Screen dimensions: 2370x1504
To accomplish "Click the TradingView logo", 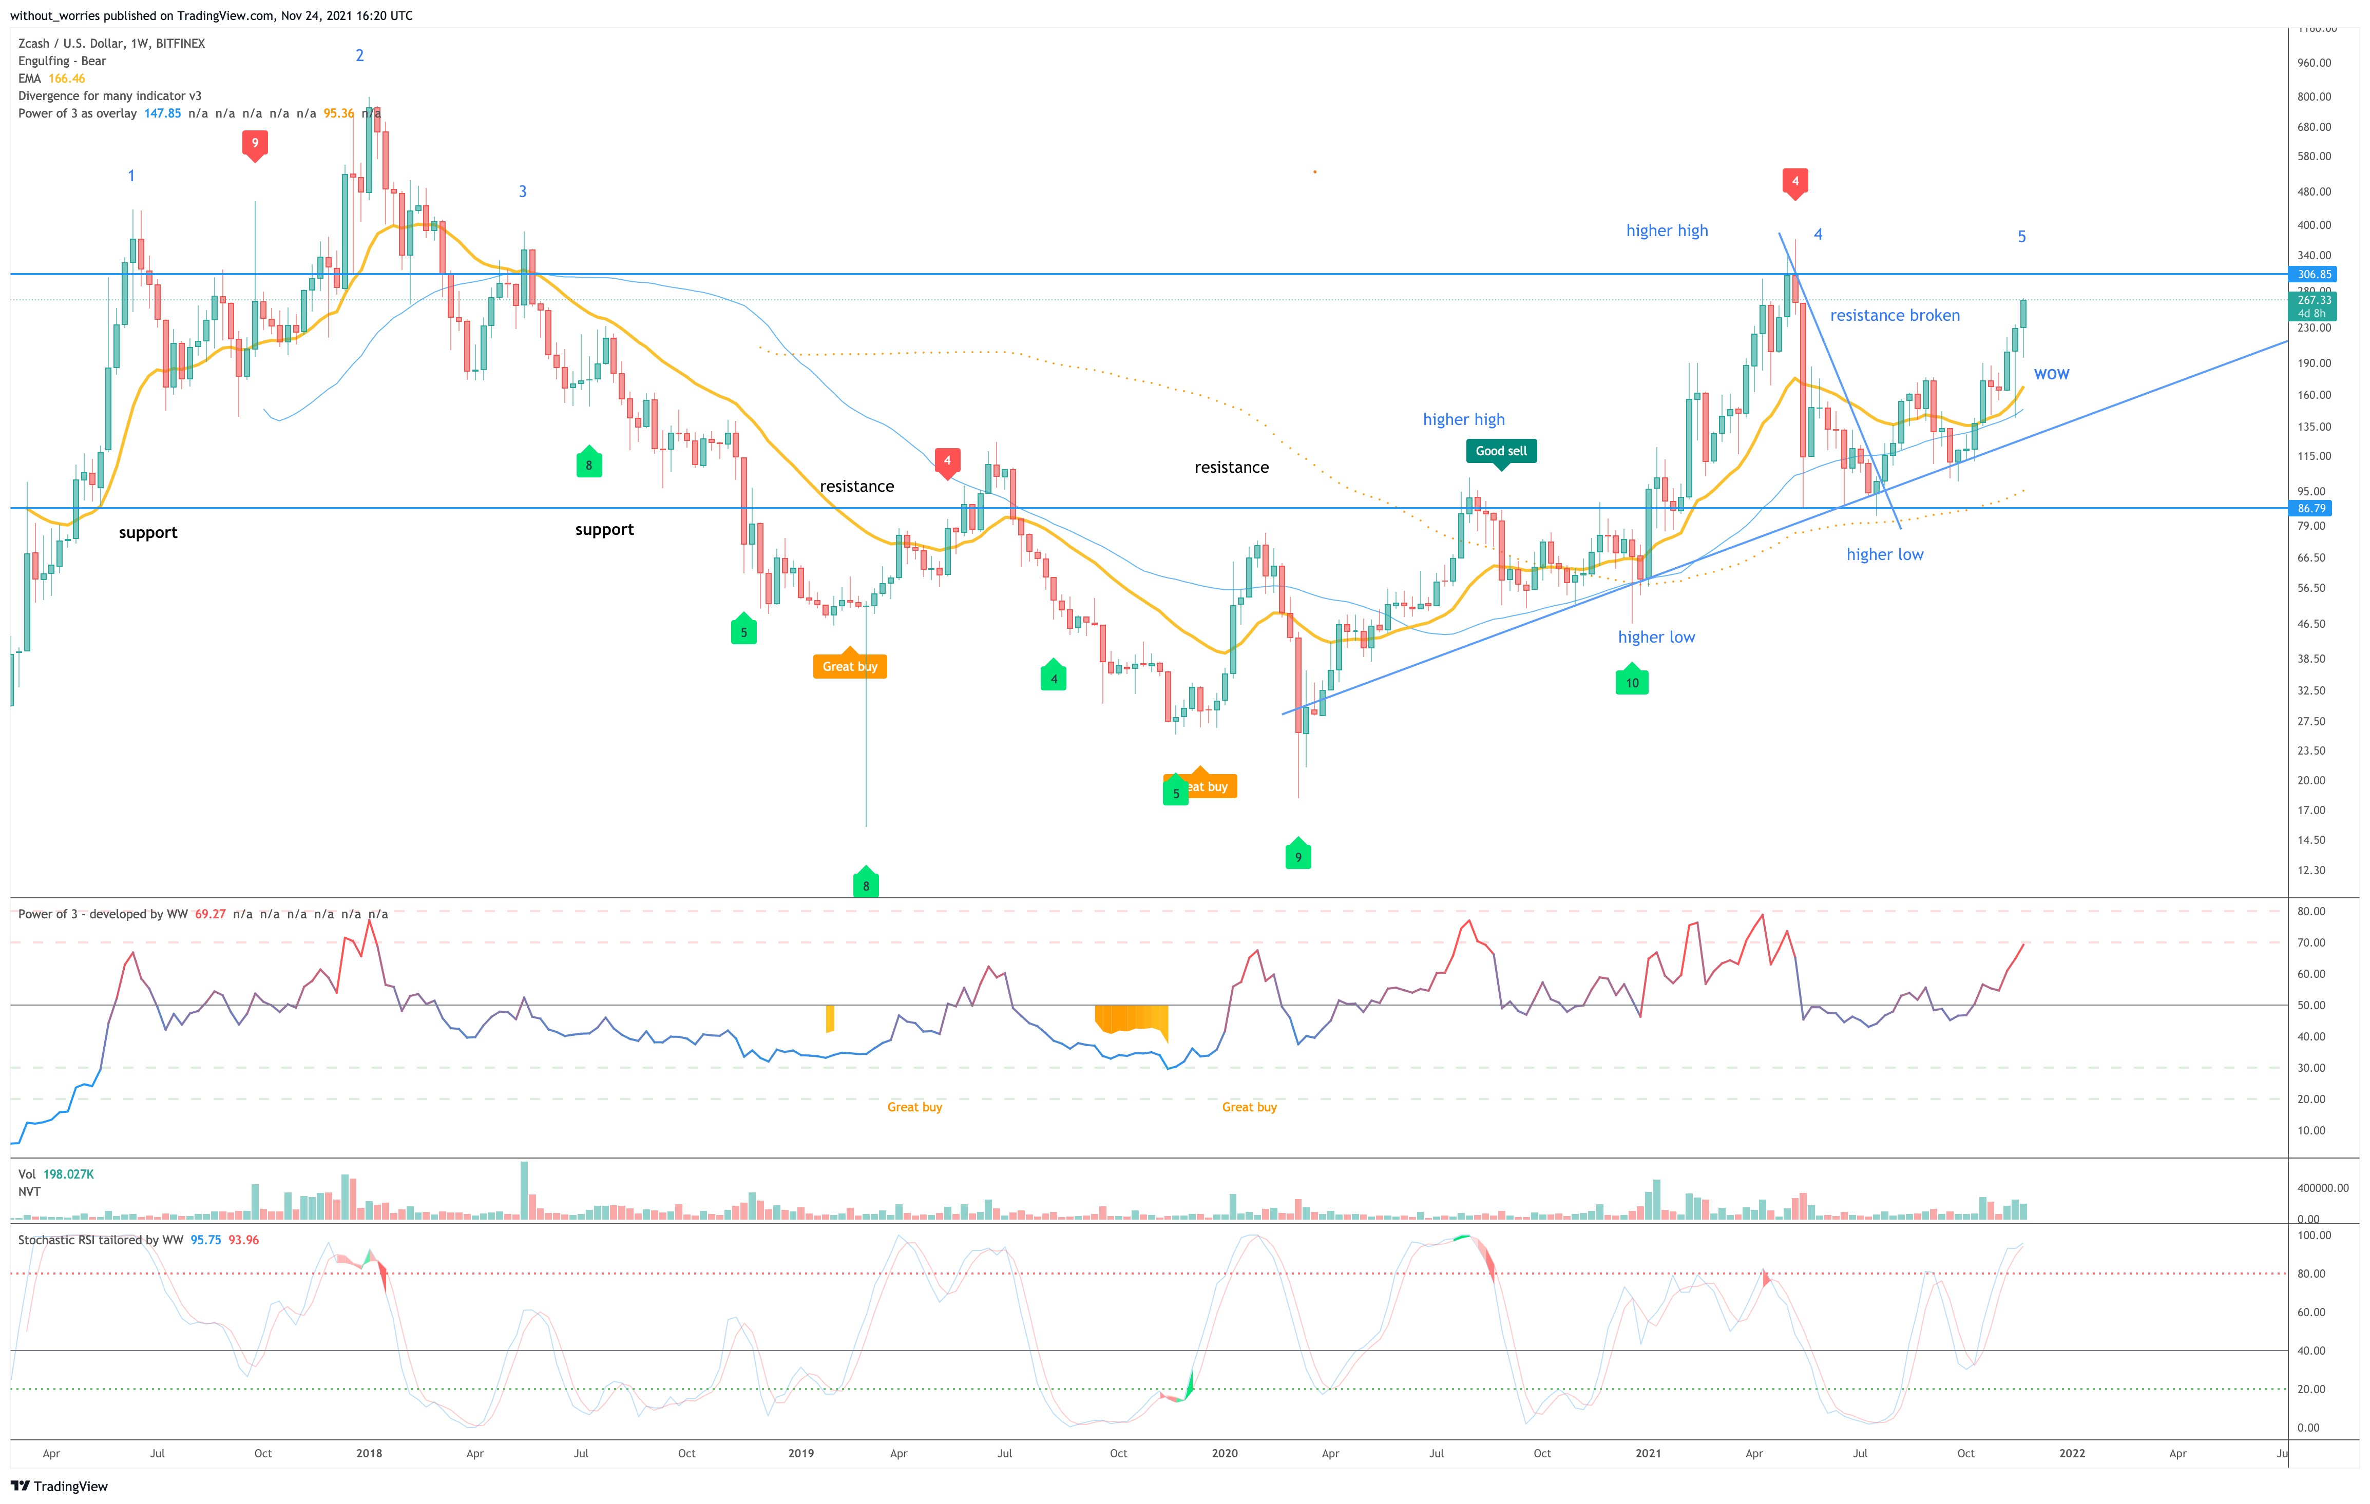I will pos(58,1486).
